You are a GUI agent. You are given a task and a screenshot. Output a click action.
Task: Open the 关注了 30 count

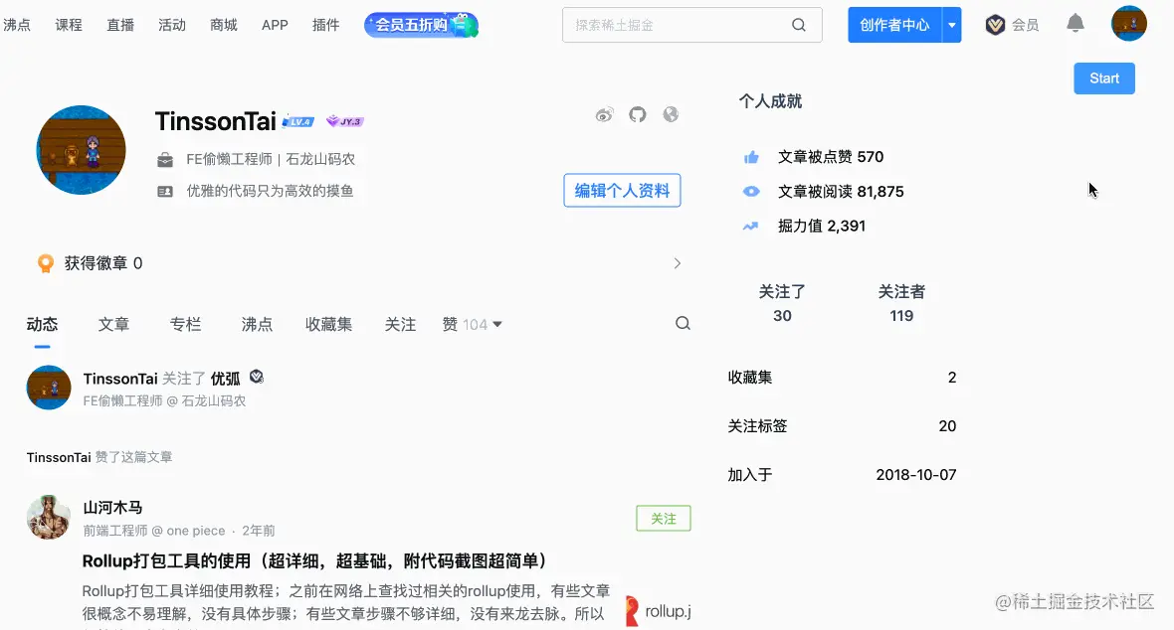pyautogui.click(x=782, y=303)
